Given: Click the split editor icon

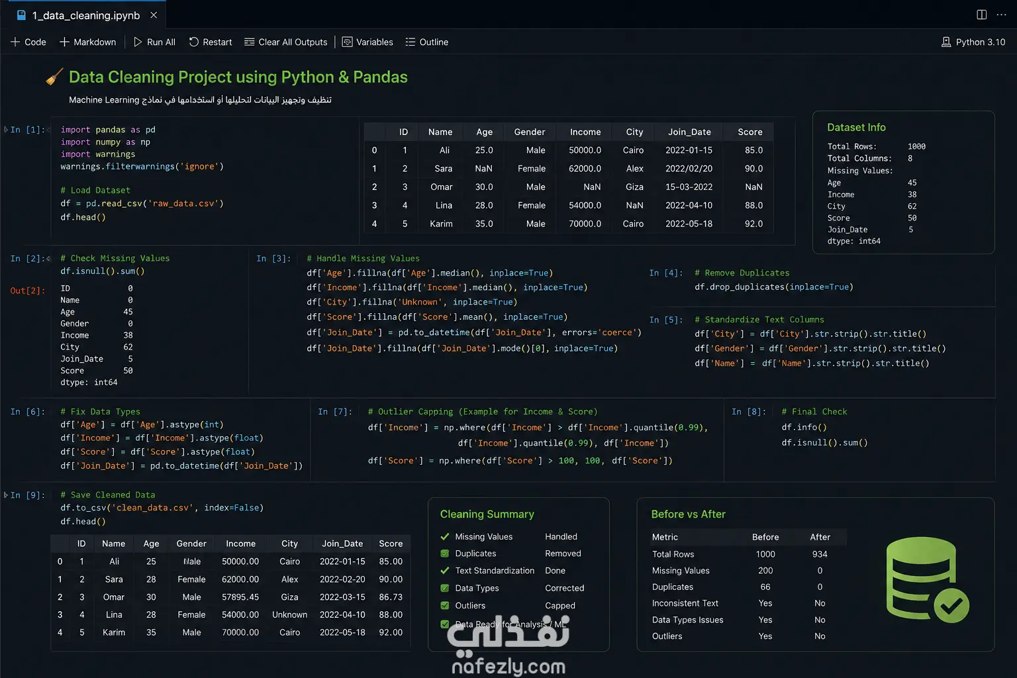Looking at the screenshot, I should click(x=982, y=15).
